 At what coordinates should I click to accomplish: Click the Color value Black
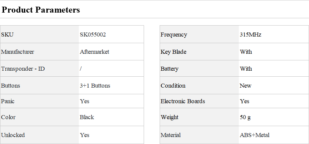87,117
